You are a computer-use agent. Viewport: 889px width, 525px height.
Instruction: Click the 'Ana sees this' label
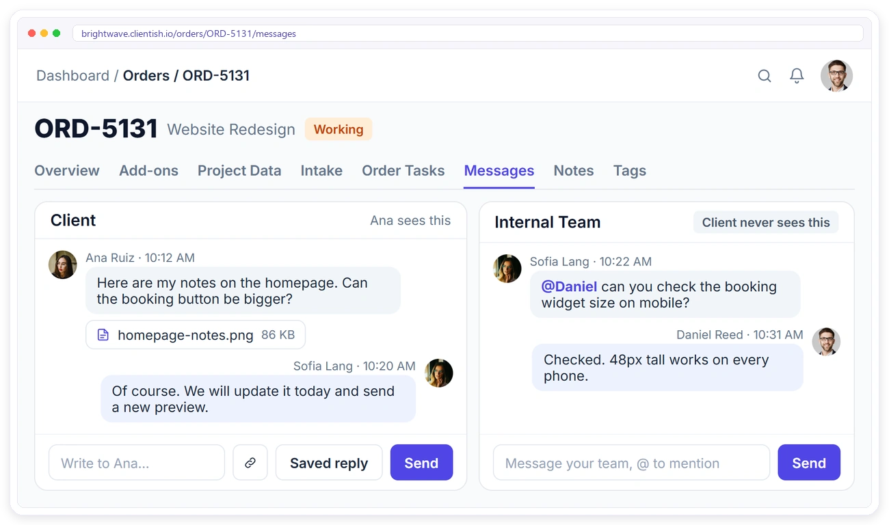click(x=410, y=220)
